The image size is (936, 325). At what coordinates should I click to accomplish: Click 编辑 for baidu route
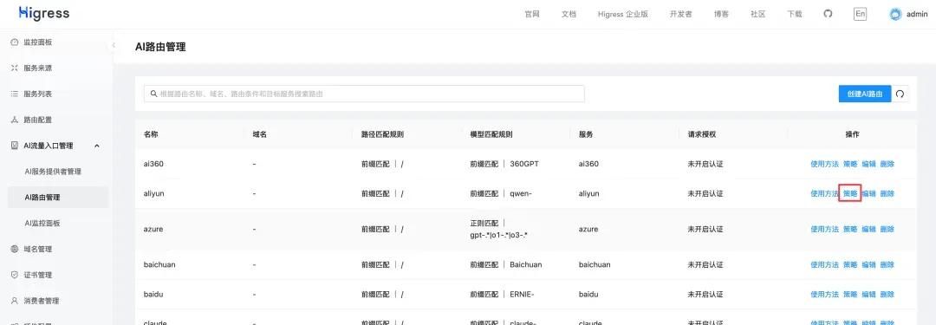pos(868,295)
